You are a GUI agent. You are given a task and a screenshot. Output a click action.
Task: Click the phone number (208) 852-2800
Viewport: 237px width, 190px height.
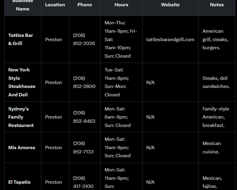(x=84, y=82)
